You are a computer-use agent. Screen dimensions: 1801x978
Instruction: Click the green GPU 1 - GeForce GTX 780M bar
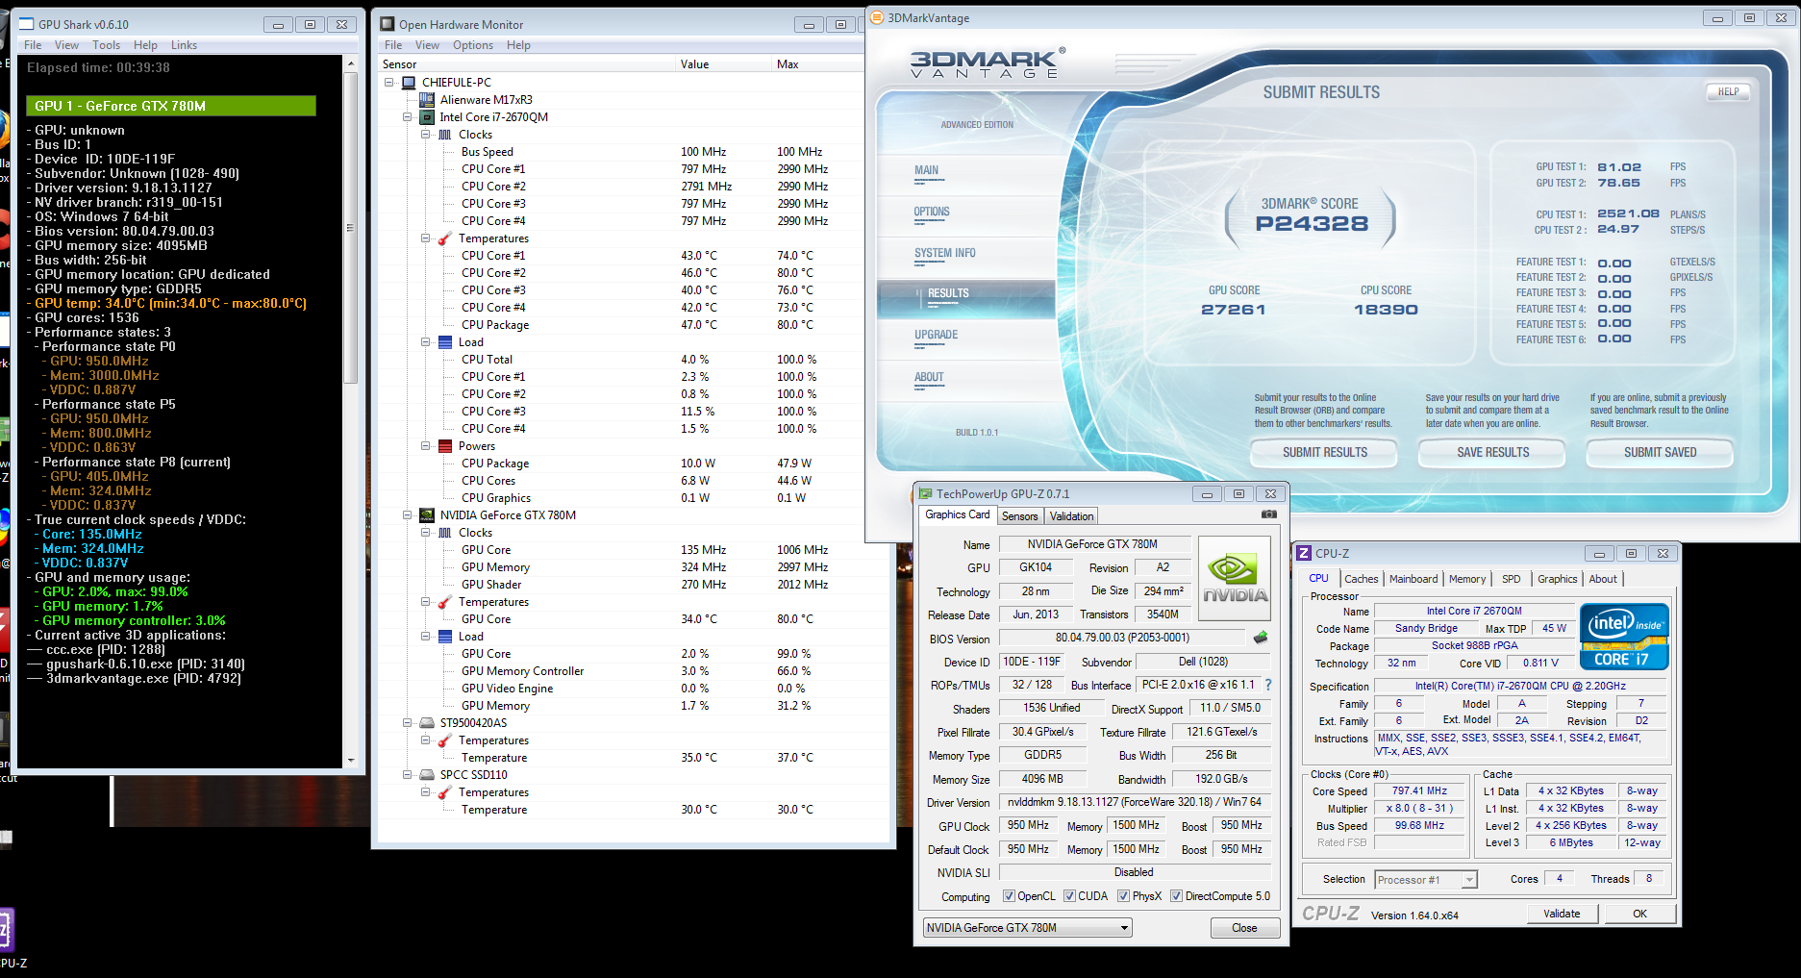(x=171, y=106)
